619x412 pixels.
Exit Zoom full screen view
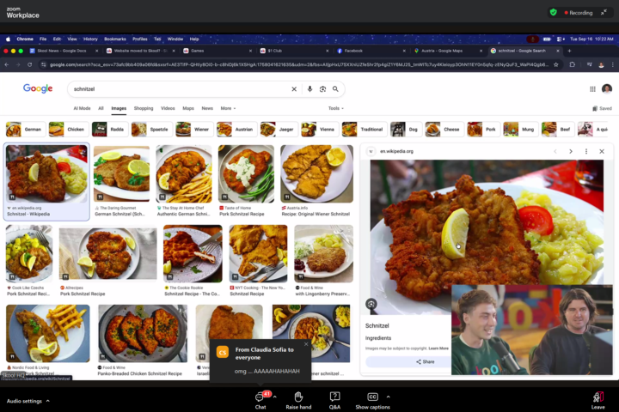[604, 13]
